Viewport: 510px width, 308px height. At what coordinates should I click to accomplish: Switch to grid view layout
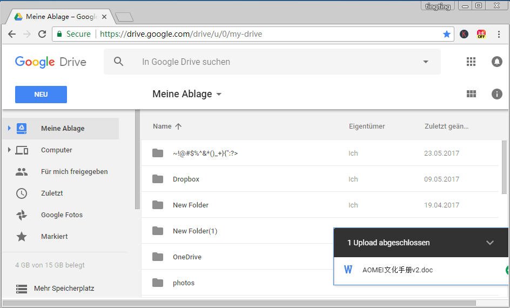pos(471,94)
